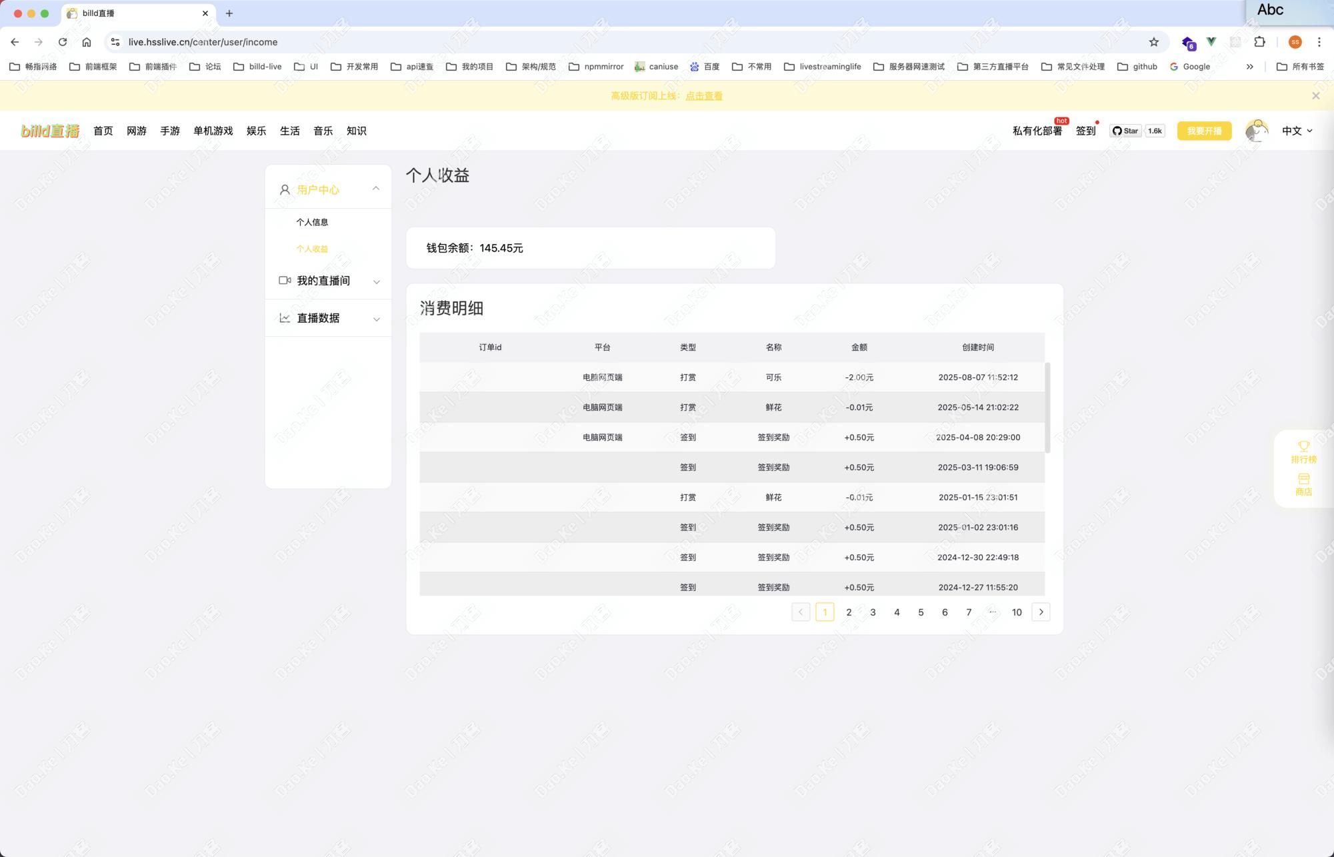Bookmark this page with star icon
Viewport: 1334px width, 857px height.
pyautogui.click(x=1154, y=42)
